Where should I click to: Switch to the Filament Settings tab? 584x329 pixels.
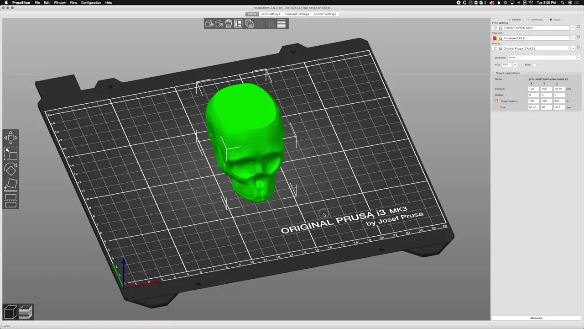tap(297, 14)
